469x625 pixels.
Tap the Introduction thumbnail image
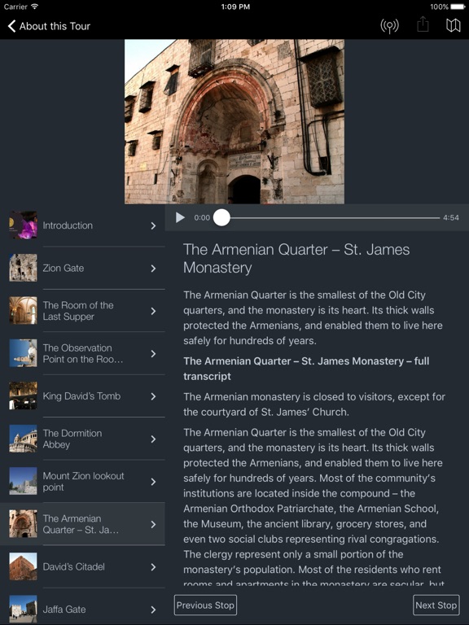coord(23,225)
